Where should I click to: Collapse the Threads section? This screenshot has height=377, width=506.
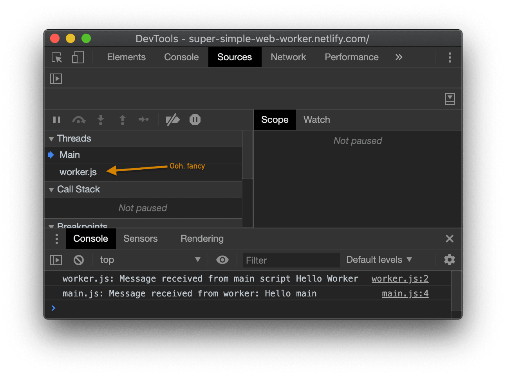click(51, 138)
